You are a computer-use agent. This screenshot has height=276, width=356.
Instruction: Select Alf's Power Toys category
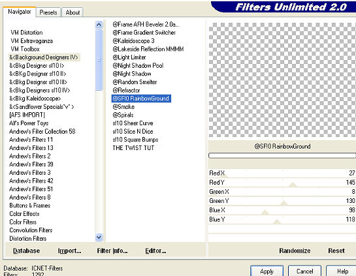point(29,123)
